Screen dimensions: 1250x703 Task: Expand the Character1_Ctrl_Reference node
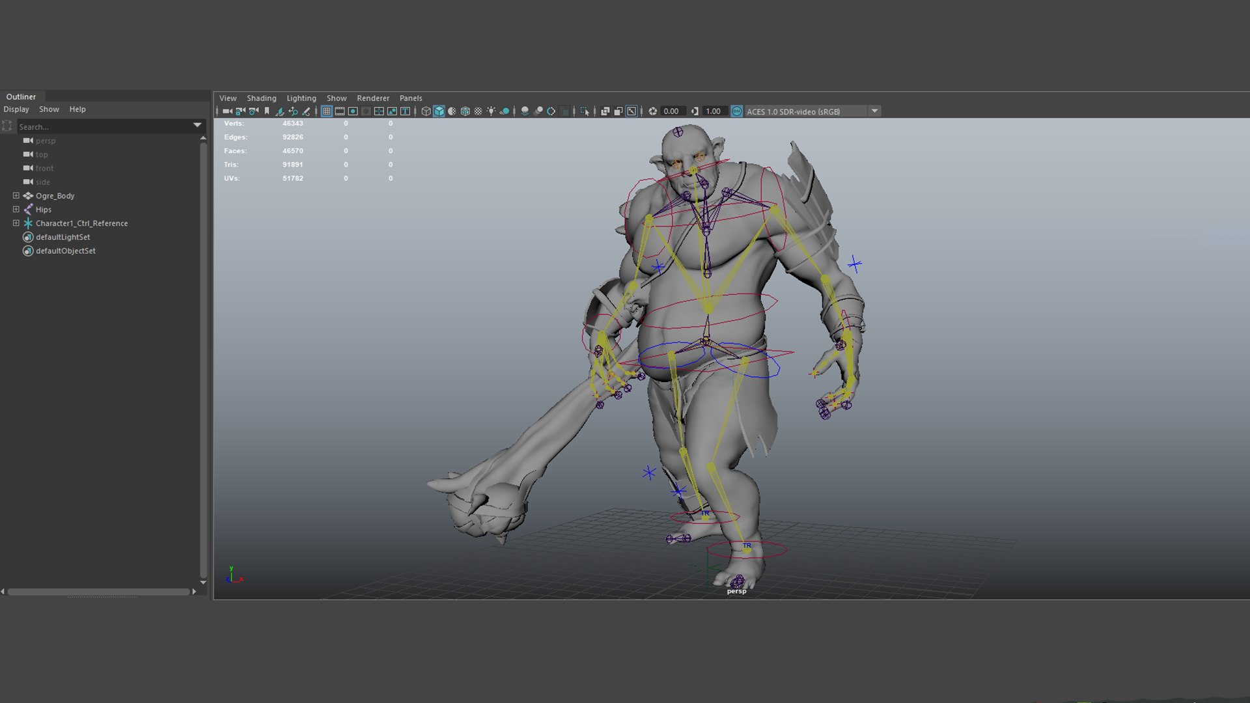16,223
